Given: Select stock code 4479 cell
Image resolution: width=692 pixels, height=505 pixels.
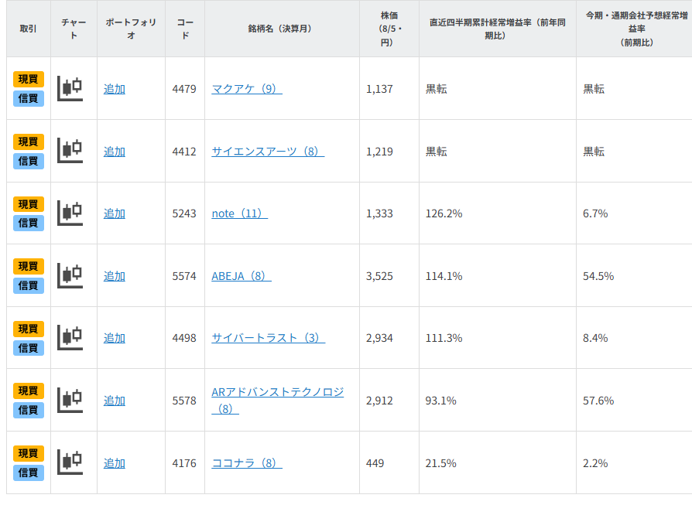Looking at the screenshot, I should point(184,89).
